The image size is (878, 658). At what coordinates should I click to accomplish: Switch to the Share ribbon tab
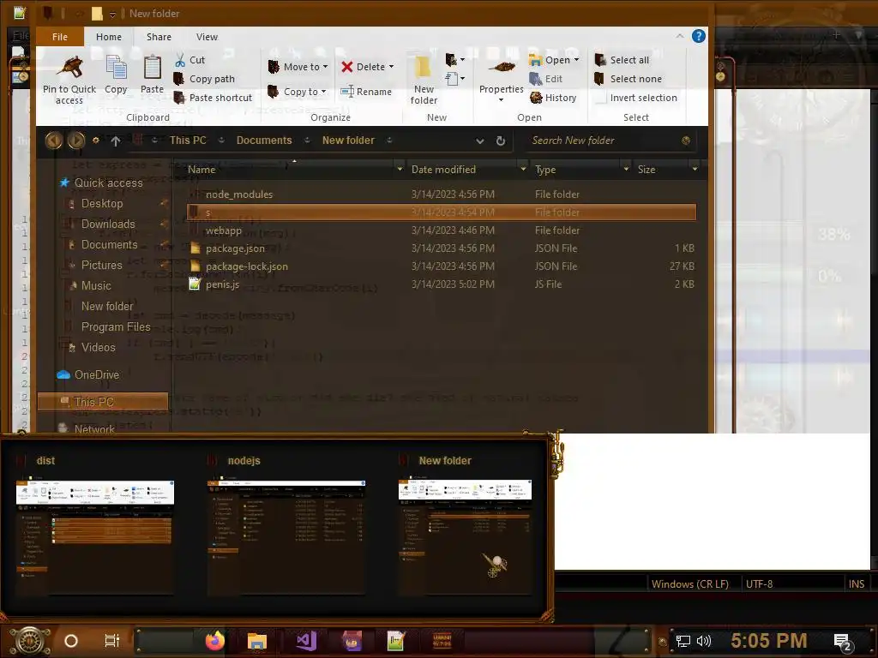pos(159,36)
